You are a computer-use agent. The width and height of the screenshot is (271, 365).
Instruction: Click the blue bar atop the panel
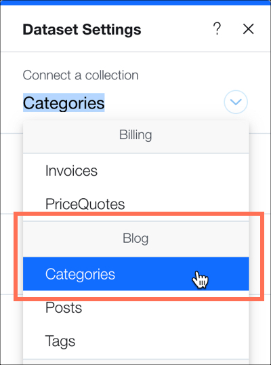pos(135,2)
